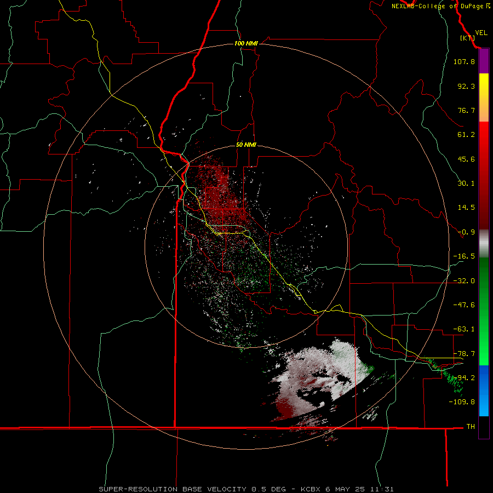Click the -47.6 legend value
Viewport: 493px width, 493px height.
[x=464, y=305]
